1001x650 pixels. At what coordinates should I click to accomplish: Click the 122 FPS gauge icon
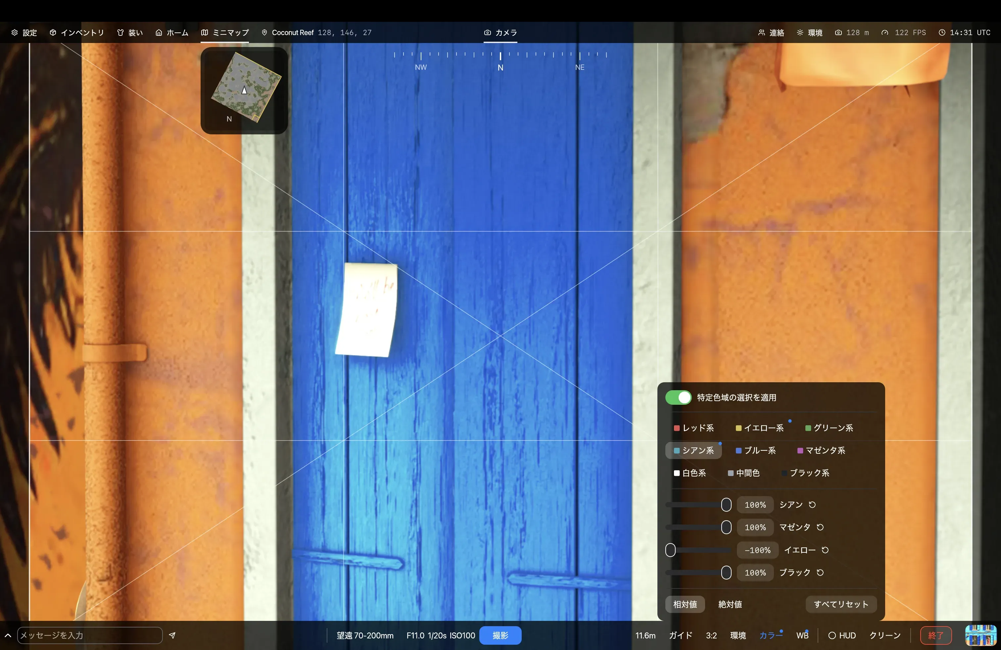[885, 33]
